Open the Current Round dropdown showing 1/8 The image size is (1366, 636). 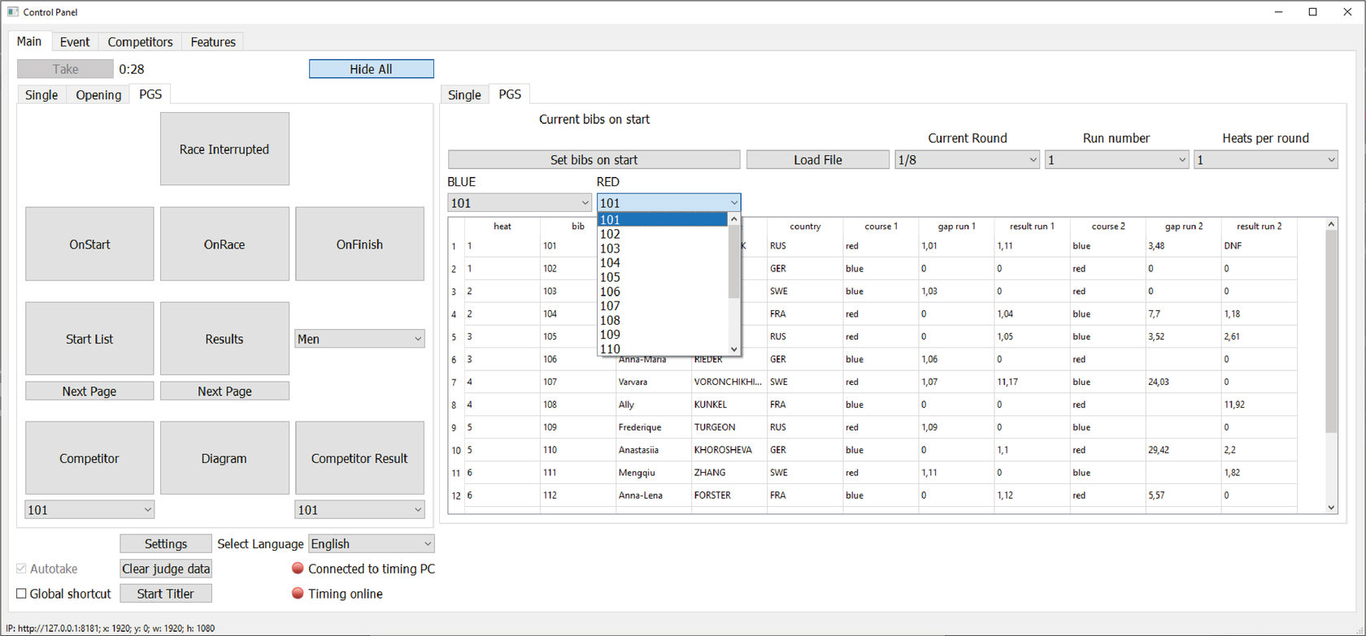tap(967, 160)
